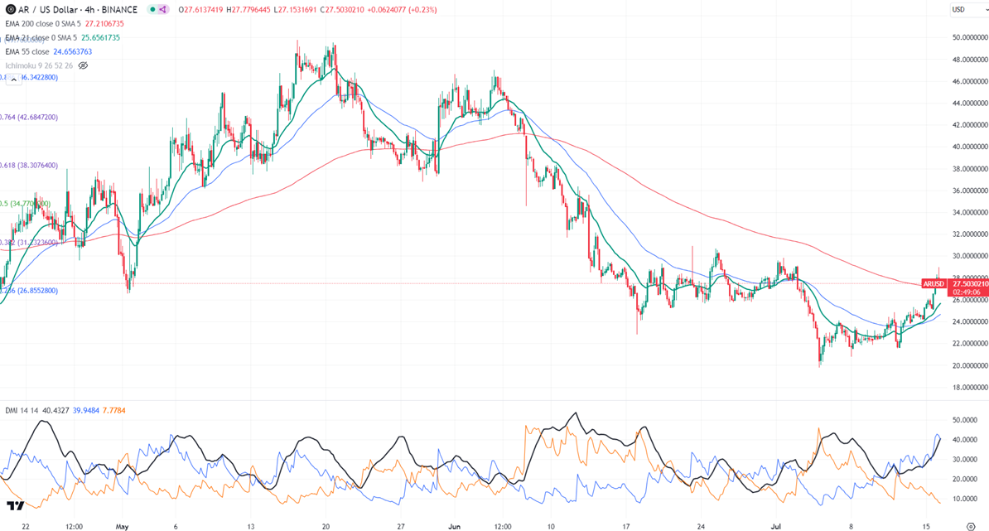The height and width of the screenshot is (531, 989).
Task: Click the green market status dot
Action: point(153,9)
